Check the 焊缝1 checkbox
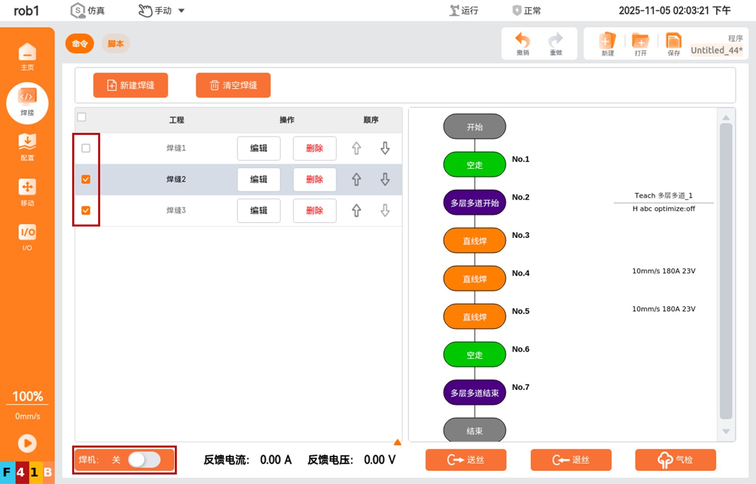The image size is (756, 484). (86, 148)
